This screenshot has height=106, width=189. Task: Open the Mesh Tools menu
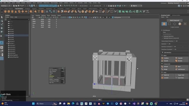click(x=46, y=3)
